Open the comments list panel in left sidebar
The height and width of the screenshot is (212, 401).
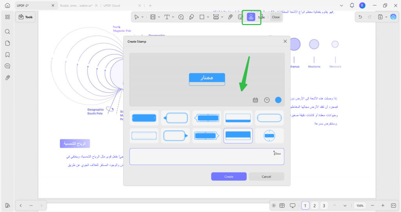[7, 66]
